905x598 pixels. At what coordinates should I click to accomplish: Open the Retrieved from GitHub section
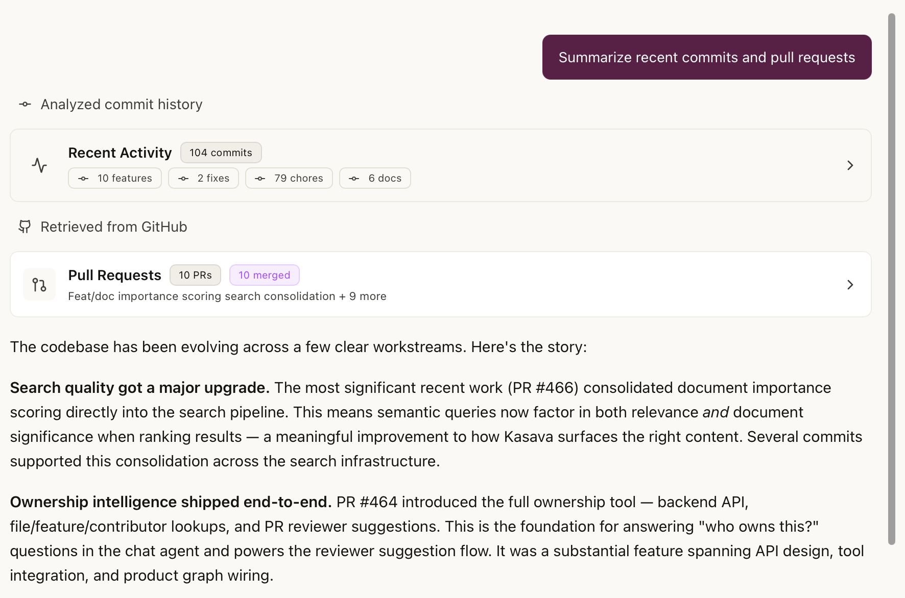[x=113, y=227]
